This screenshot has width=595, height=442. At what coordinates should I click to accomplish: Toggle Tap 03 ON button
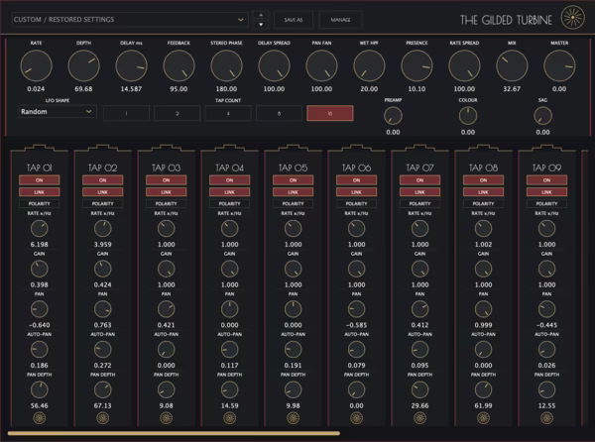(167, 180)
